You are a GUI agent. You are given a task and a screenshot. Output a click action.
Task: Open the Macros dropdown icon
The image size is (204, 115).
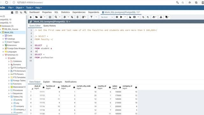tap(167, 17)
